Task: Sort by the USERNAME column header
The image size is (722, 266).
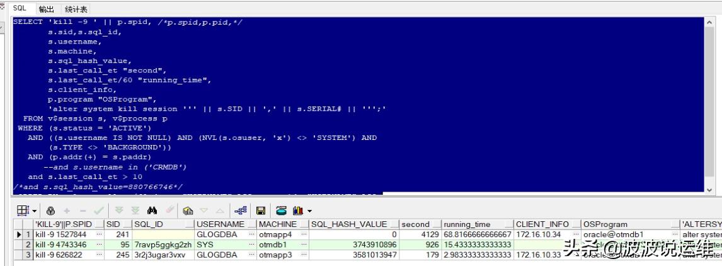Action: [x=220, y=224]
